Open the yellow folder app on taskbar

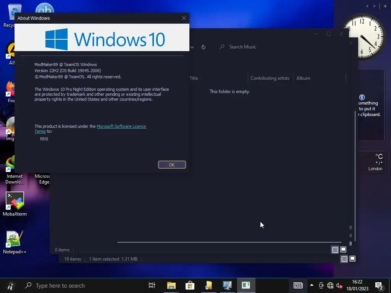[x=209, y=285]
